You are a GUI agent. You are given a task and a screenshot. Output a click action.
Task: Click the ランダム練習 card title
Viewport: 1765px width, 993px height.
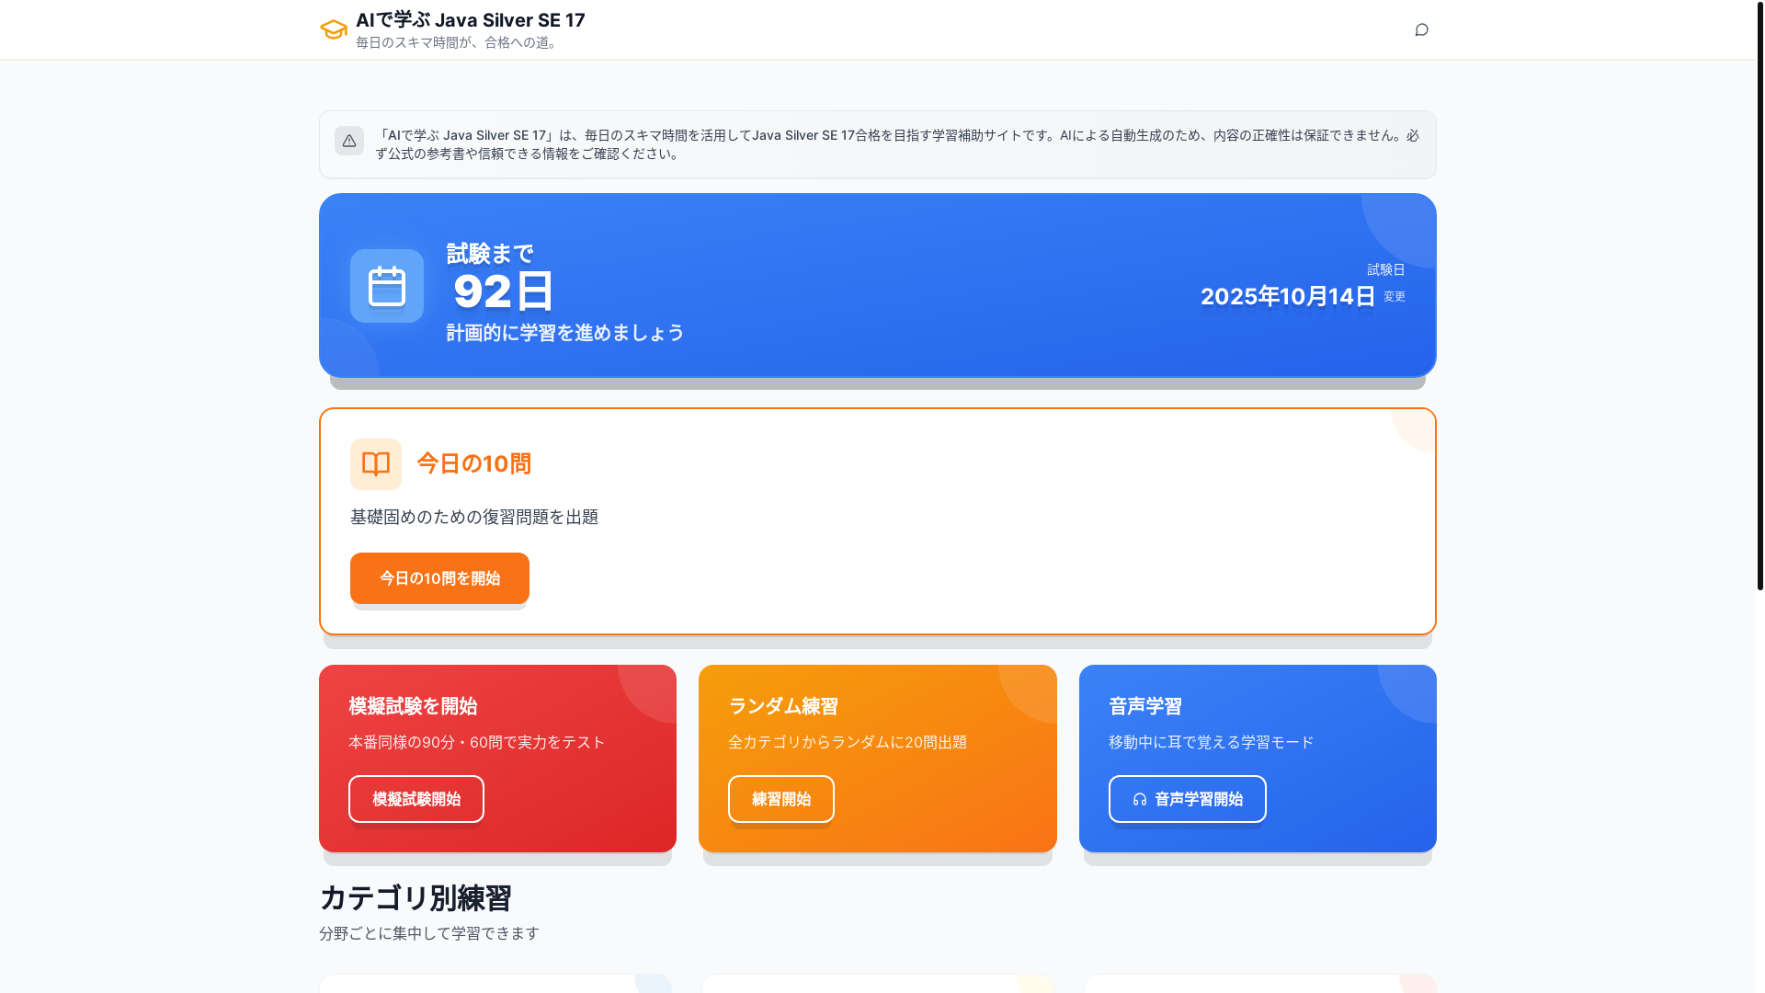click(x=783, y=706)
